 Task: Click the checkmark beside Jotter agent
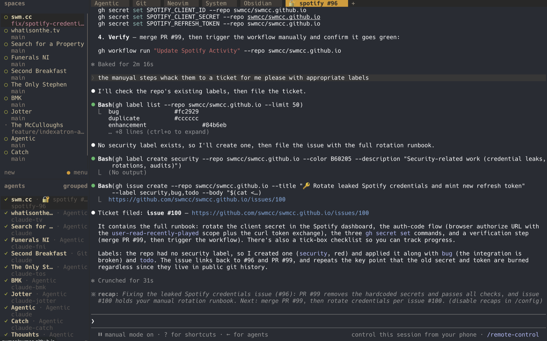pos(6,294)
